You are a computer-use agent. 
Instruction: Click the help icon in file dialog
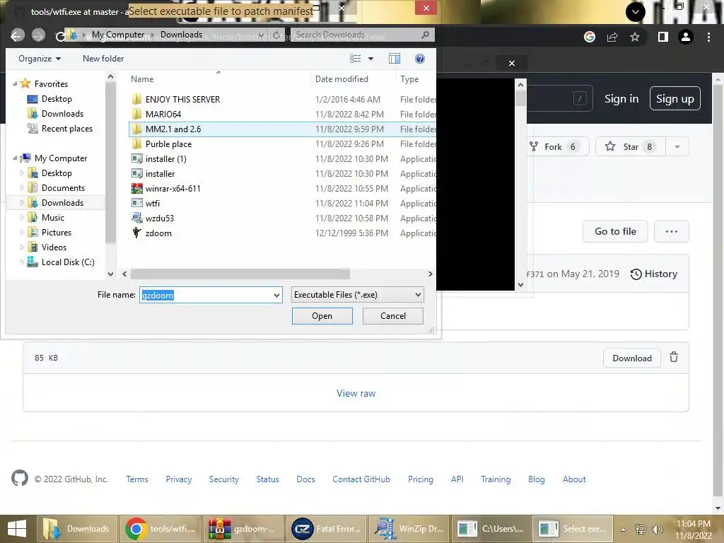coord(420,59)
